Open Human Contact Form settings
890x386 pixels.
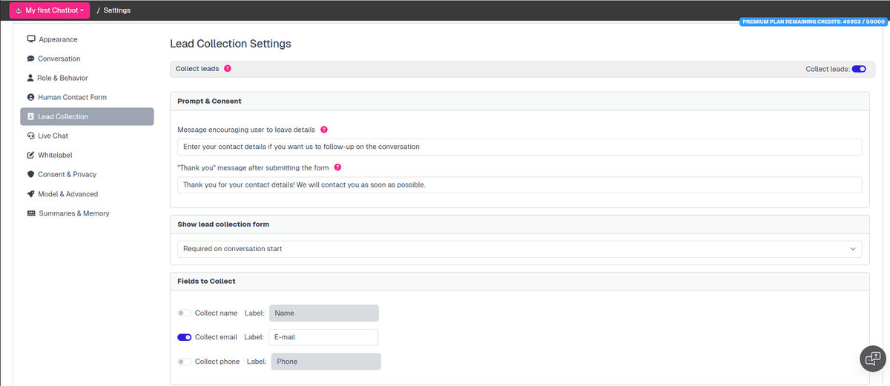click(x=72, y=97)
